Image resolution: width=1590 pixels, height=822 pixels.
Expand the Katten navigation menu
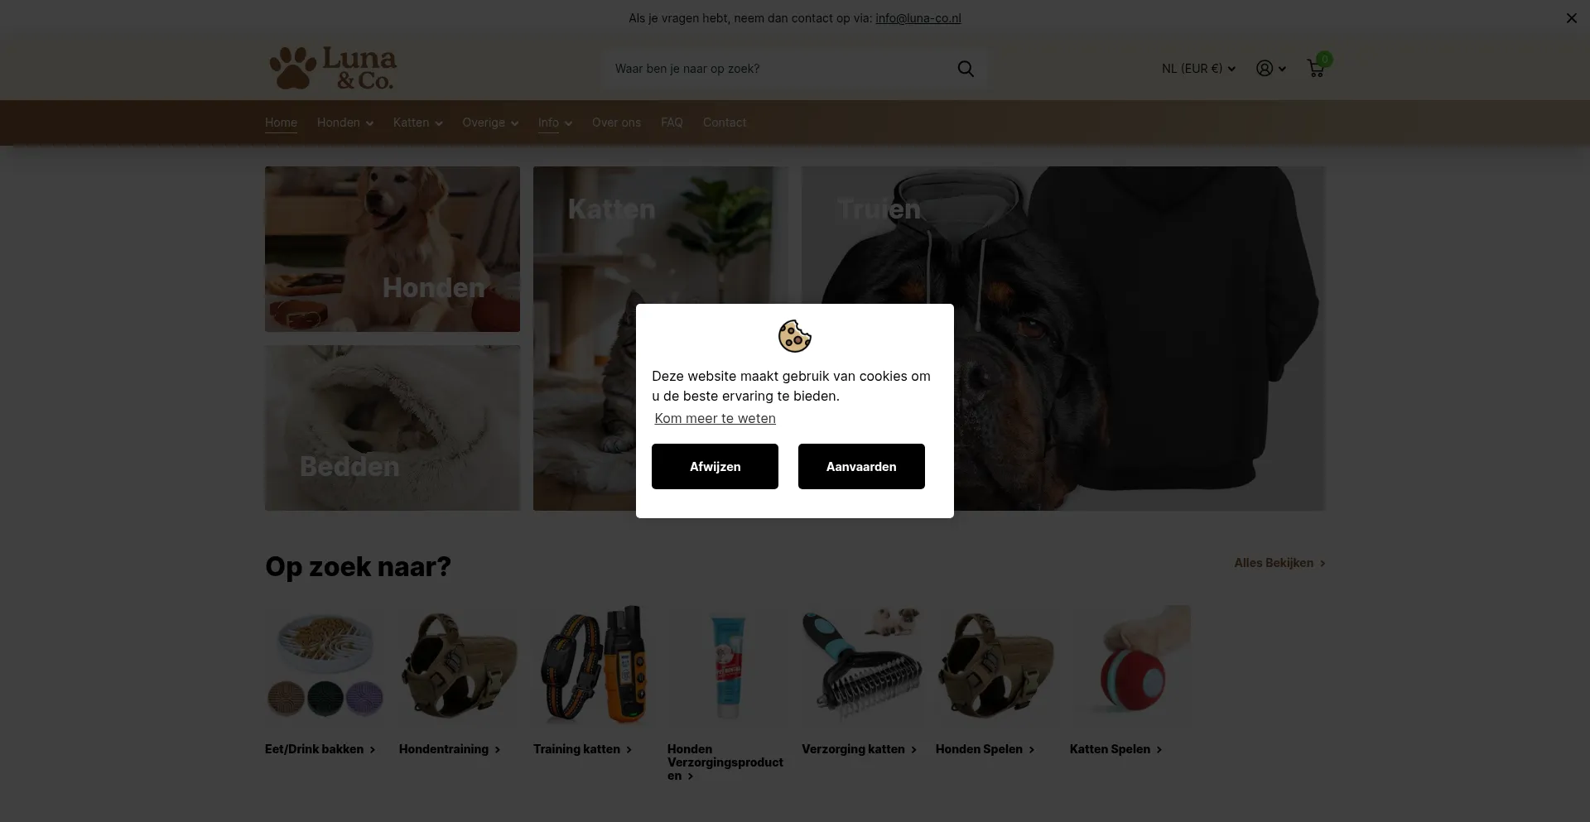(418, 123)
